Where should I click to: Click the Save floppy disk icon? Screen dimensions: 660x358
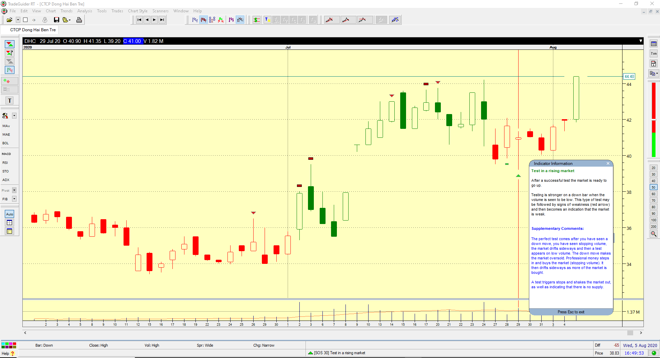tap(56, 20)
